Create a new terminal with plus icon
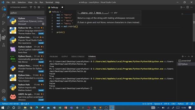 click(183, 57)
